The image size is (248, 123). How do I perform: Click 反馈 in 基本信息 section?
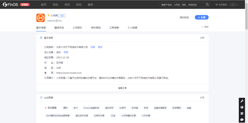pos(202,38)
